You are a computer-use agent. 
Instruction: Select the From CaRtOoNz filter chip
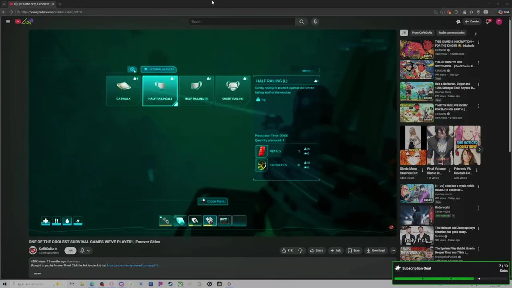click(x=422, y=33)
